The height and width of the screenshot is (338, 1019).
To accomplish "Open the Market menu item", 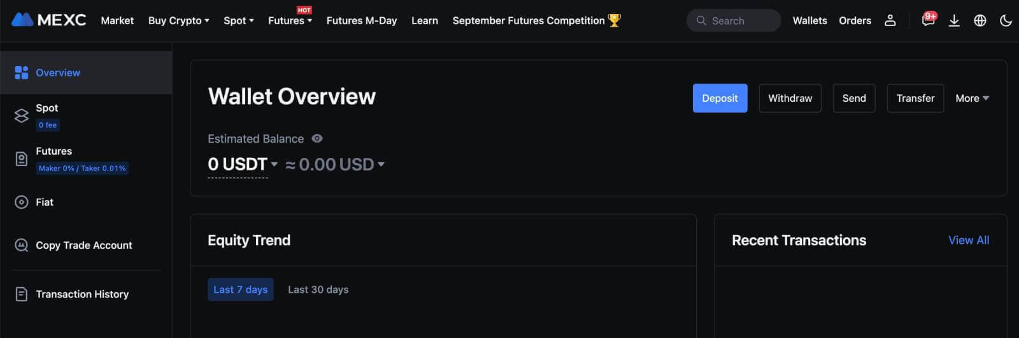I will pos(117,20).
